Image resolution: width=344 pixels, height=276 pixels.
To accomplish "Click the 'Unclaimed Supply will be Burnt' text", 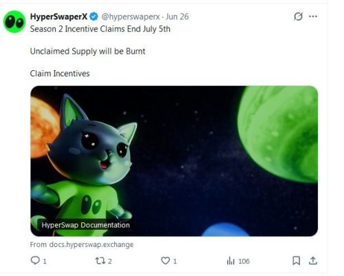I will tap(87, 51).
